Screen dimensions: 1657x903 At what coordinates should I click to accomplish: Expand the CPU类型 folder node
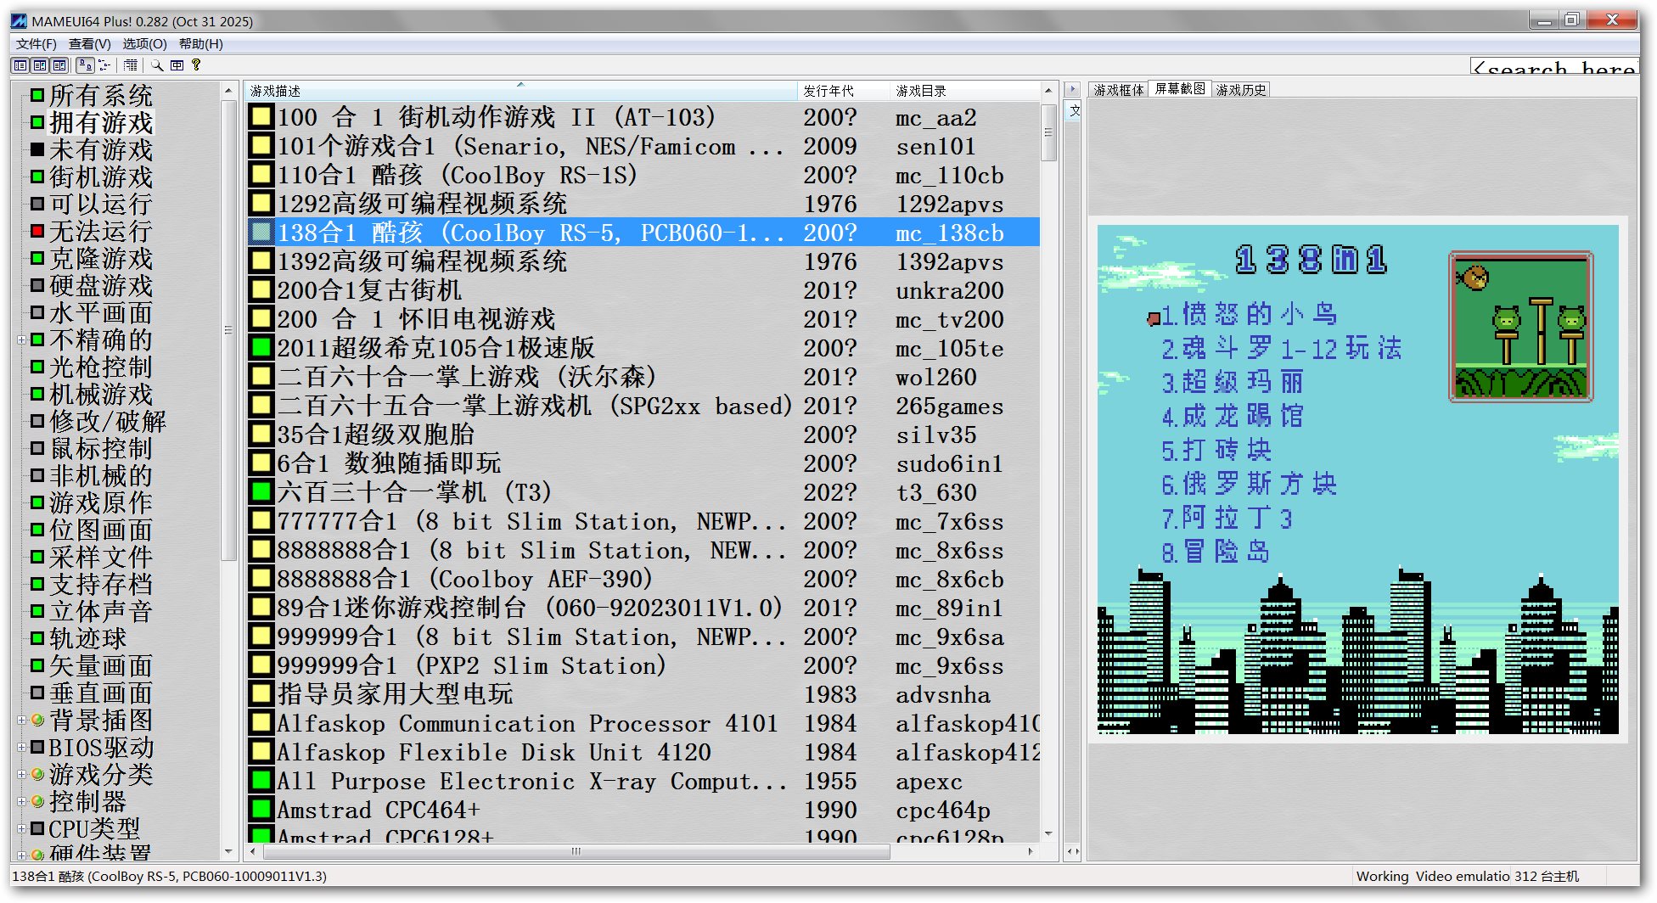(x=21, y=828)
